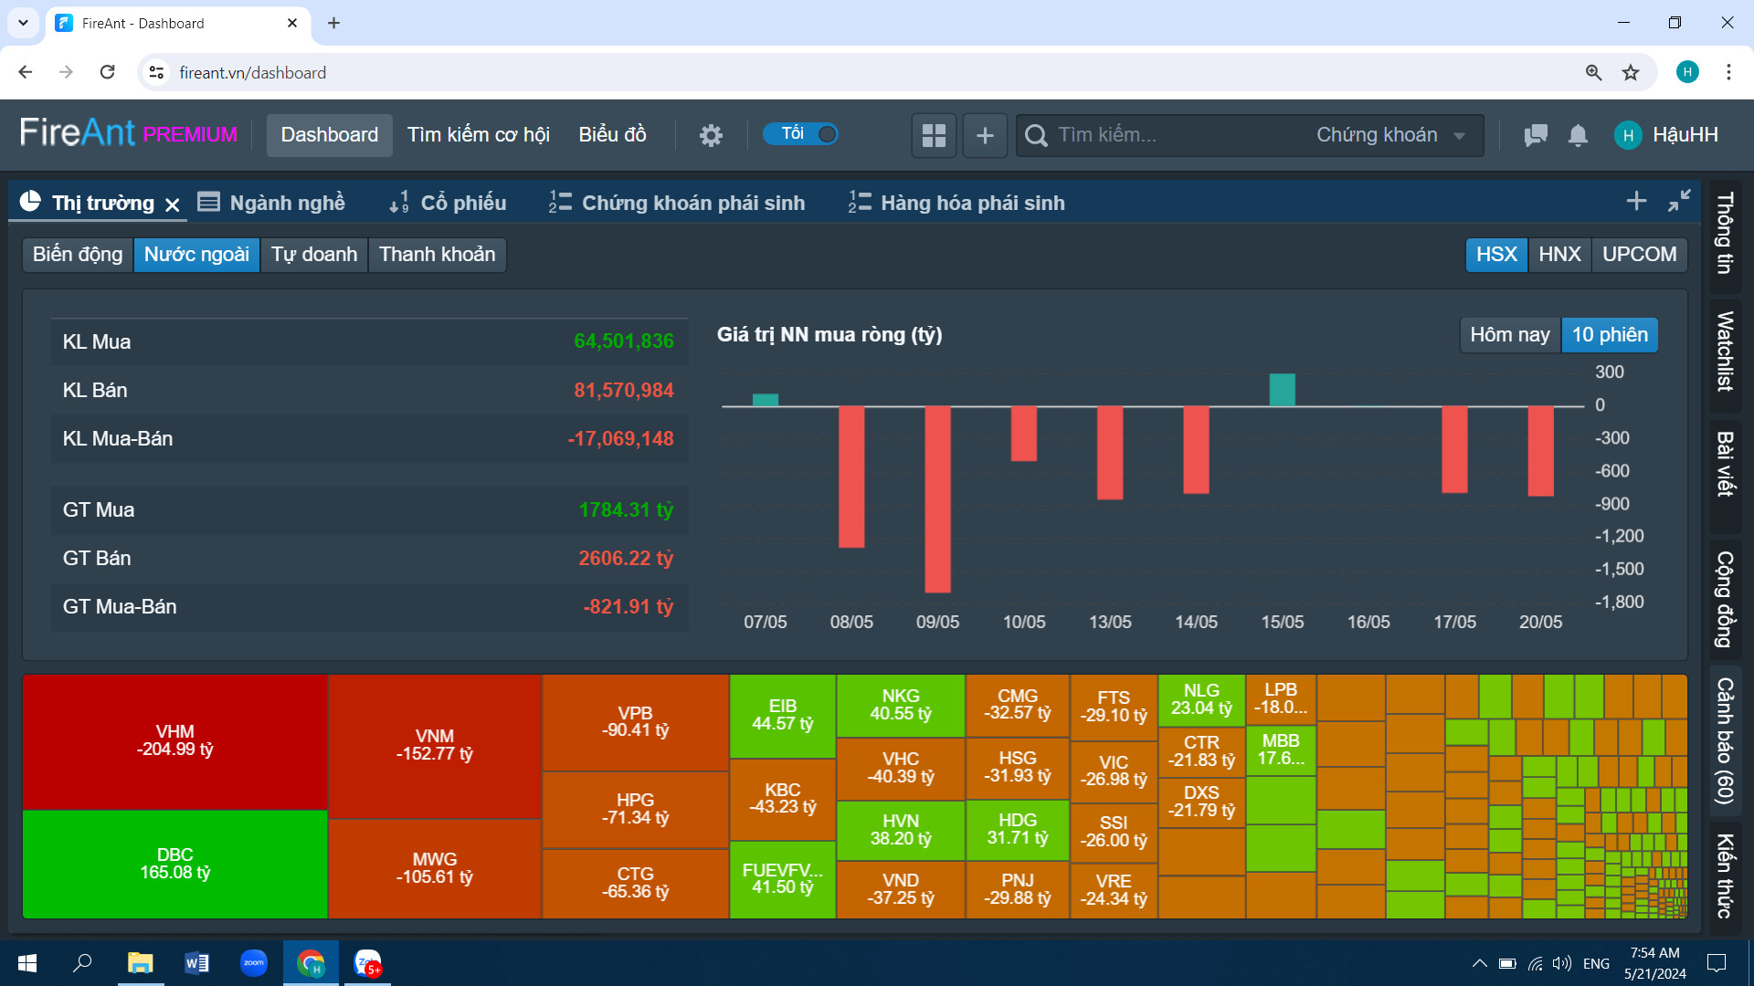1754x986 pixels.
Task: Click the Tự doanh button
Action: point(313,255)
